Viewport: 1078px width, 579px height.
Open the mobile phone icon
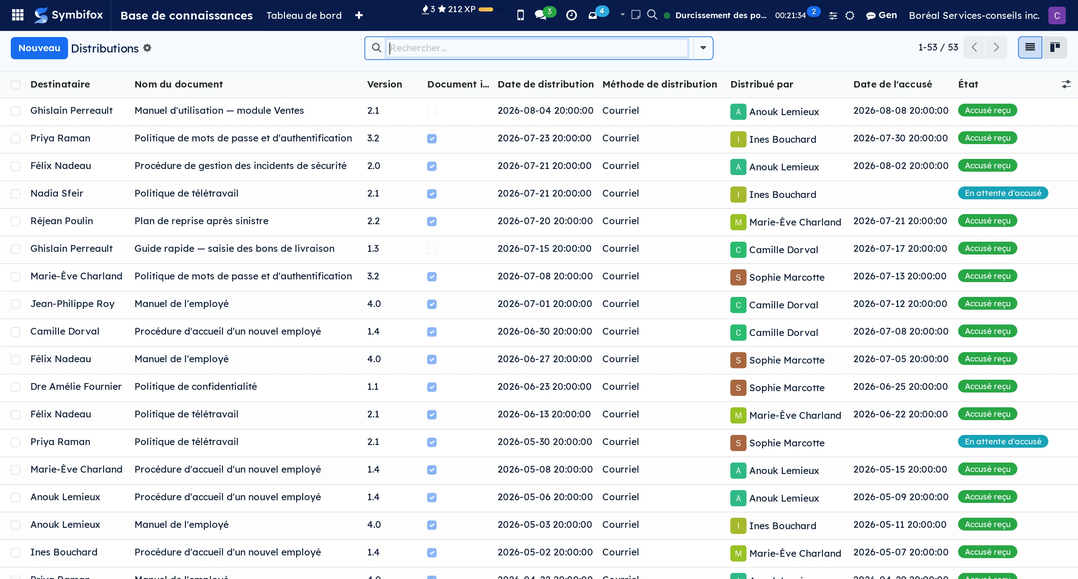[520, 15]
